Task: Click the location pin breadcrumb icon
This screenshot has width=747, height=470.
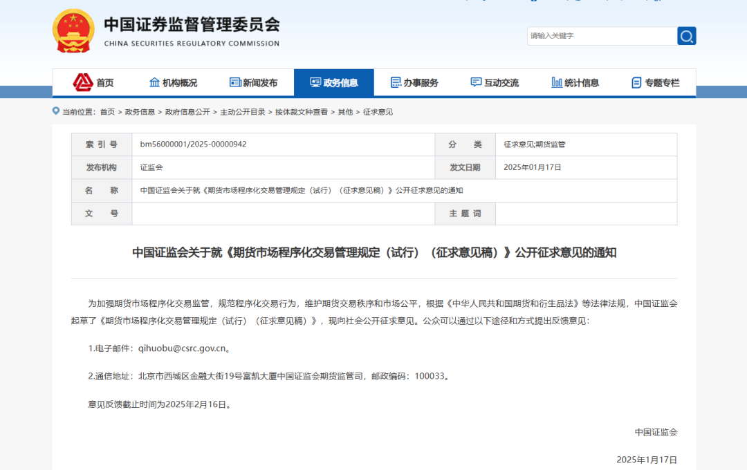Action: coord(56,111)
